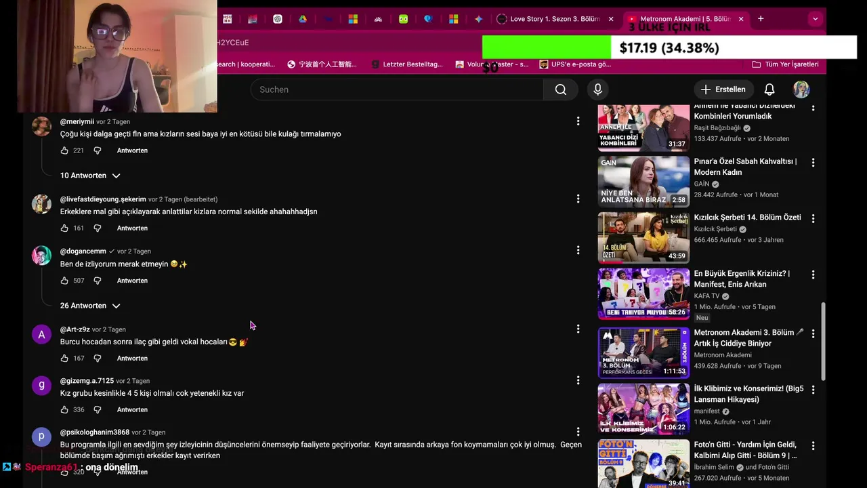This screenshot has width=867, height=488.
Task: Click Antworten under @Art-z9z's comment
Action: pyautogui.click(x=132, y=358)
